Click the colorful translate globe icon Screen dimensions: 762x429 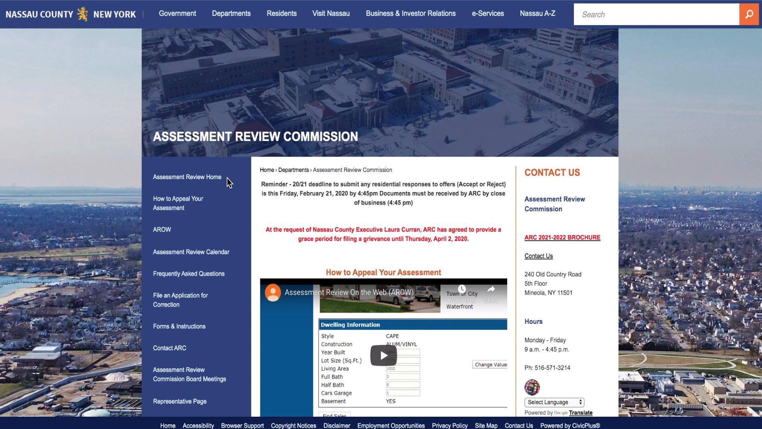point(532,387)
